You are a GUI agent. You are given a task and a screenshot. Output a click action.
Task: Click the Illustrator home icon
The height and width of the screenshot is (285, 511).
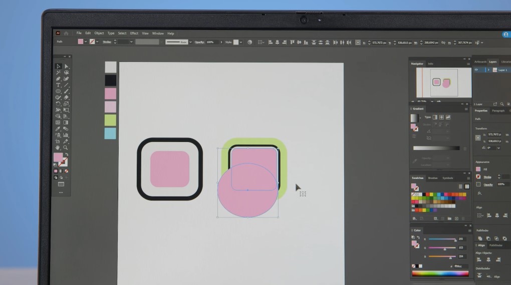(66, 33)
